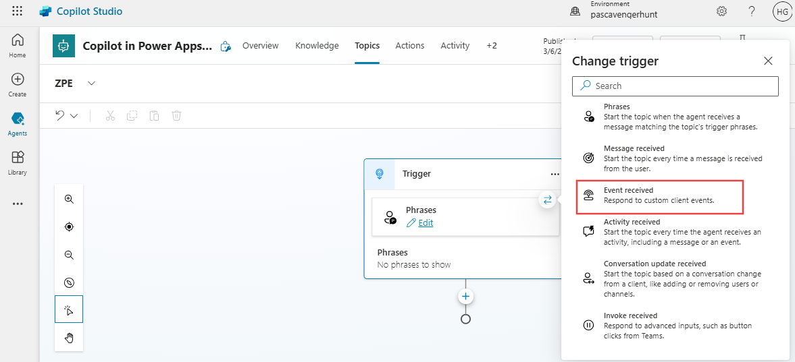The width and height of the screenshot is (795, 362).
Task: Open Trigger node more options ellipsis
Action: click(x=554, y=174)
